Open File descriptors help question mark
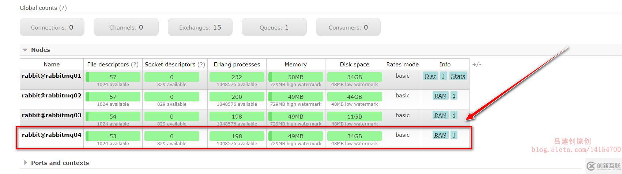The width and height of the screenshot is (622, 174). tap(135, 65)
